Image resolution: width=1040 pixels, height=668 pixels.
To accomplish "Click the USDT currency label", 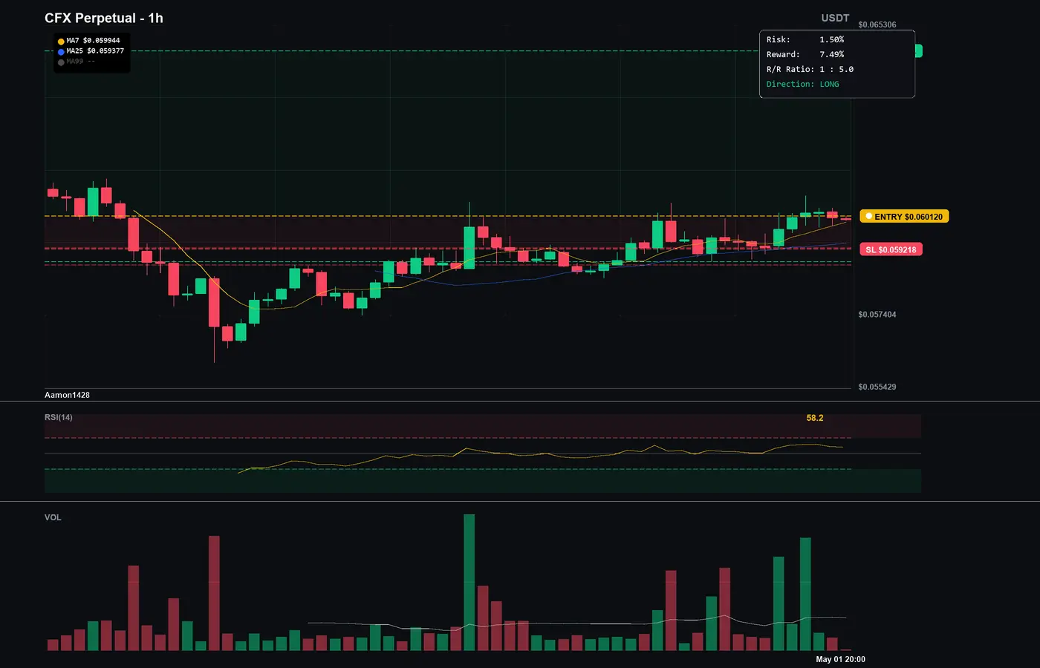I will pyautogui.click(x=835, y=18).
